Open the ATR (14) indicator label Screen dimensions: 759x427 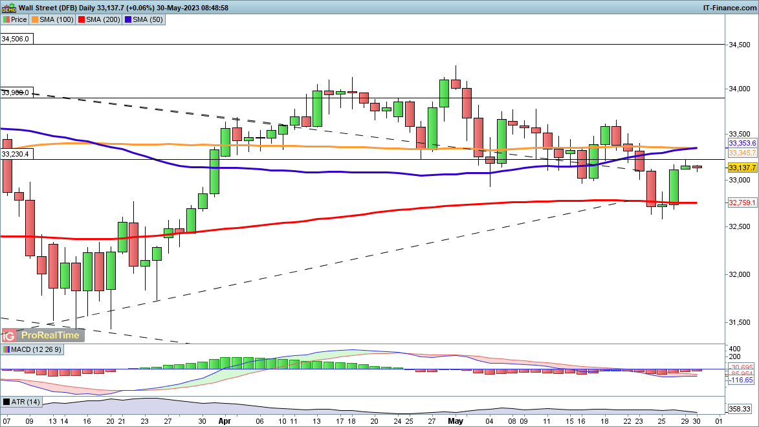pyautogui.click(x=21, y=402)
